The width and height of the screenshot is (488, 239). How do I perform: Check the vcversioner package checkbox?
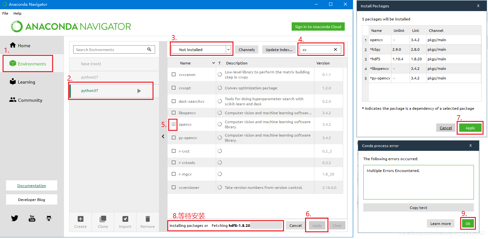pos(174,187)
